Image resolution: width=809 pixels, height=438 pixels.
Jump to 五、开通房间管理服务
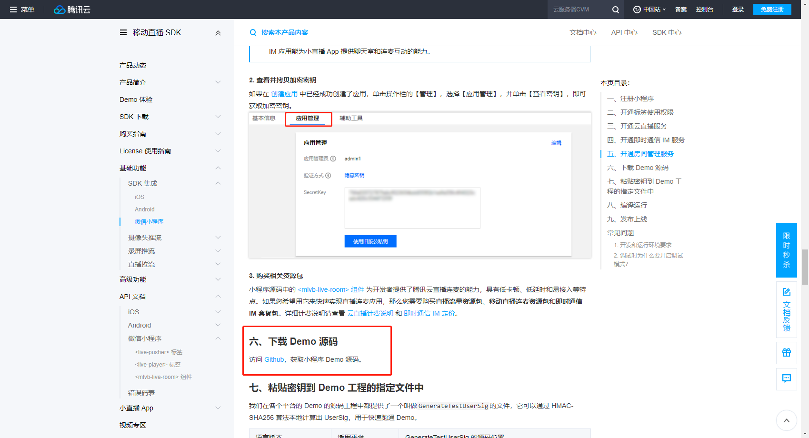pos(640,154)
